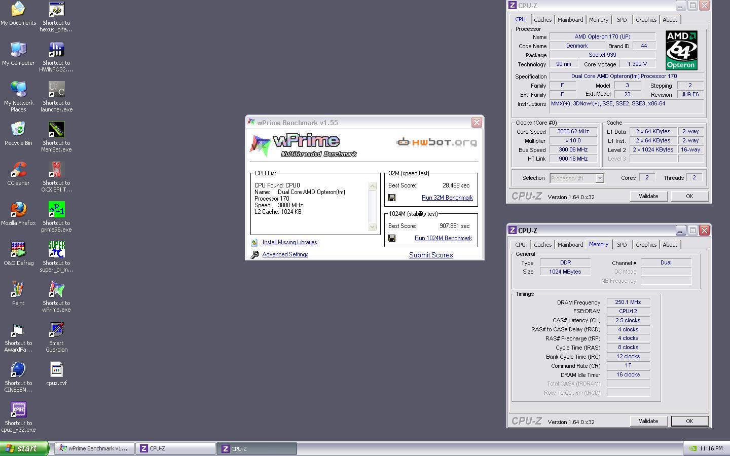Launch CCleaner from the desktop
Viewport: 730px width, 456px height.
pos(18,174)
